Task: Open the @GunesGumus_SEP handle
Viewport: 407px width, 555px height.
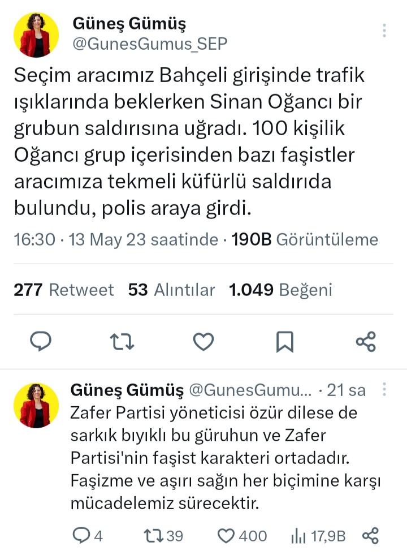Action: coord(150,44)
